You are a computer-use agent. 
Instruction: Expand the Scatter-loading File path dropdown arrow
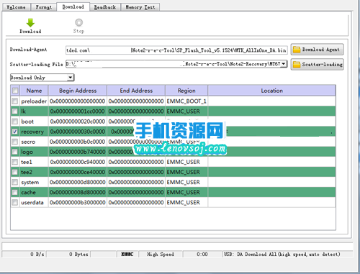point(284,64)
